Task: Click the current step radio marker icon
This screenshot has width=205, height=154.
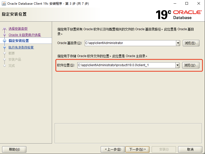Action: coord(5,41)
